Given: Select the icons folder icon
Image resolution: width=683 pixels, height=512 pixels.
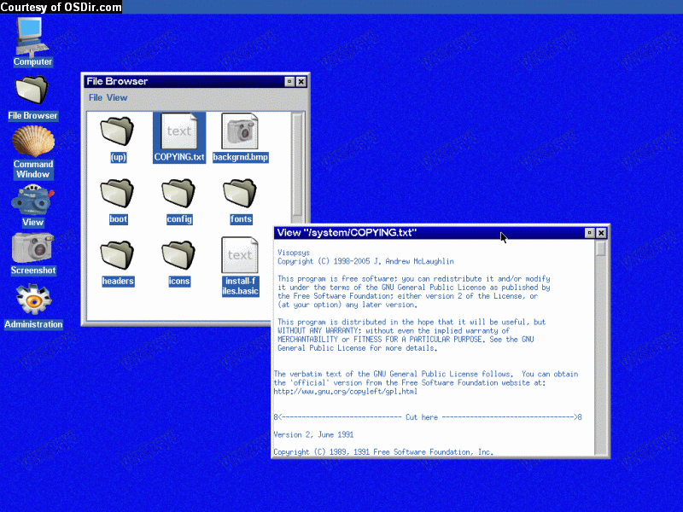Looking at the screenshot, I should tap(179, 263).
